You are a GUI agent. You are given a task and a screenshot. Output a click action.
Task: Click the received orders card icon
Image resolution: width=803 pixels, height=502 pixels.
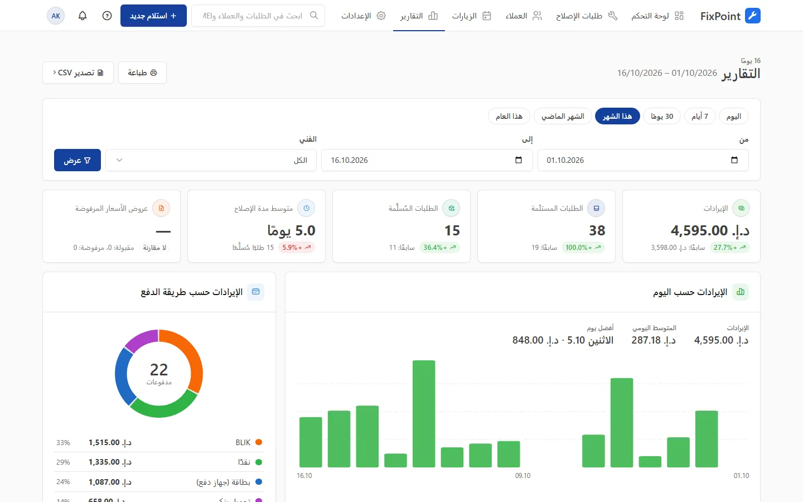[x=596, y=208]
